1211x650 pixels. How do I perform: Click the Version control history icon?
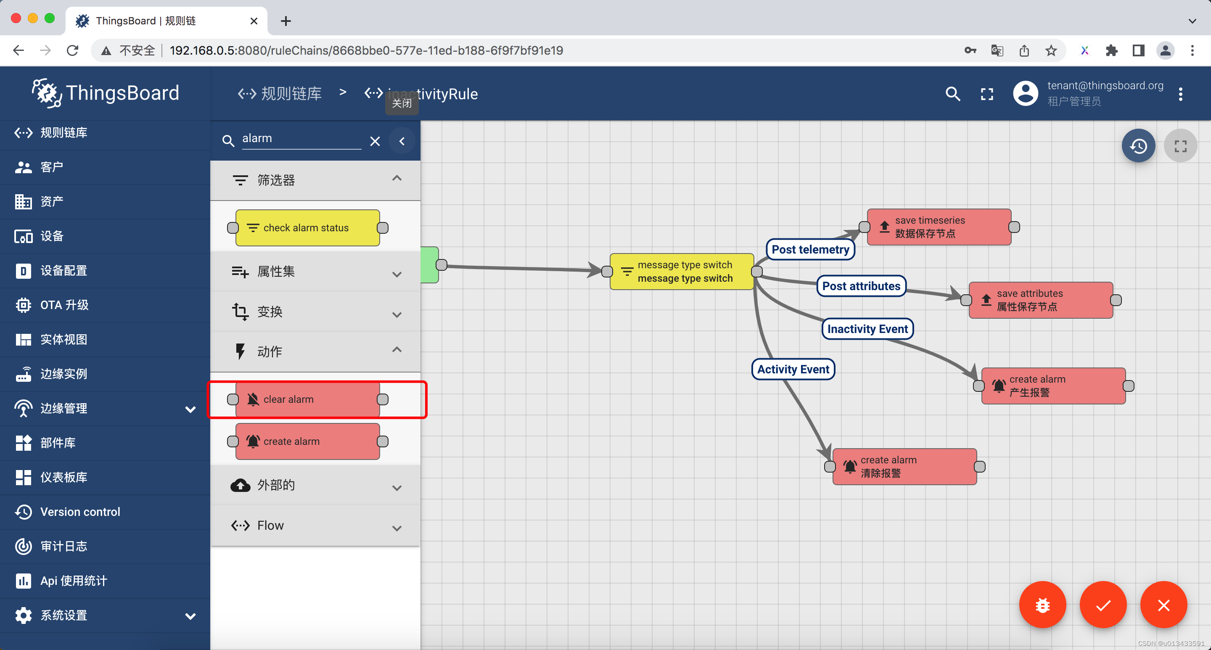tap(23, 512)
